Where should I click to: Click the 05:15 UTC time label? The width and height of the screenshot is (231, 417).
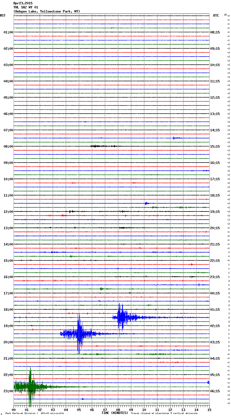click(215, 375)
